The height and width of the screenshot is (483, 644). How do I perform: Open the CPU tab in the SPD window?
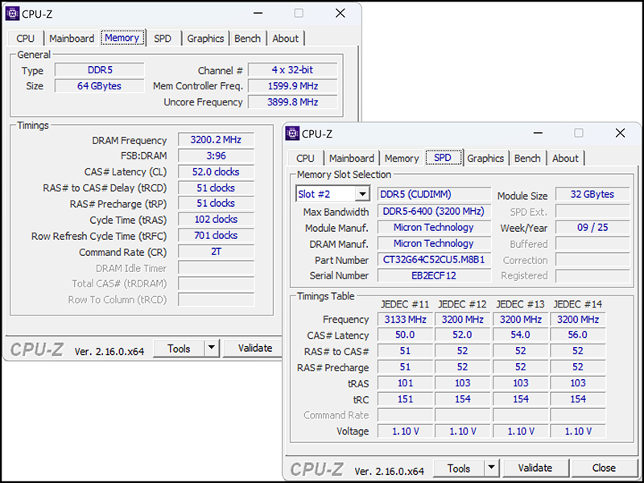[305, 159]
